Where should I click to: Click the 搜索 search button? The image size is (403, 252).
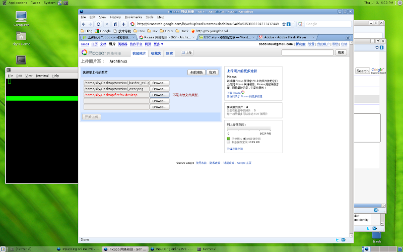(x=341, y=52)
